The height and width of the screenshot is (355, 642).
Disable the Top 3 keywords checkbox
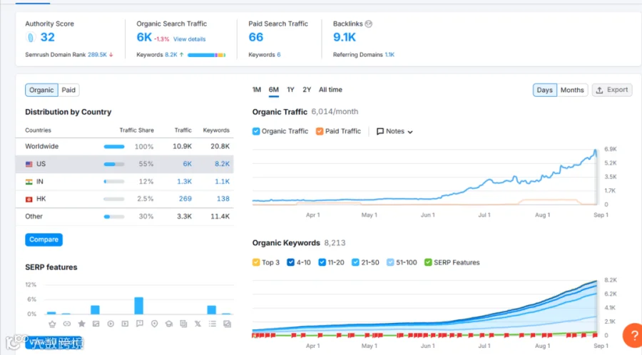[x=256, y=262]
